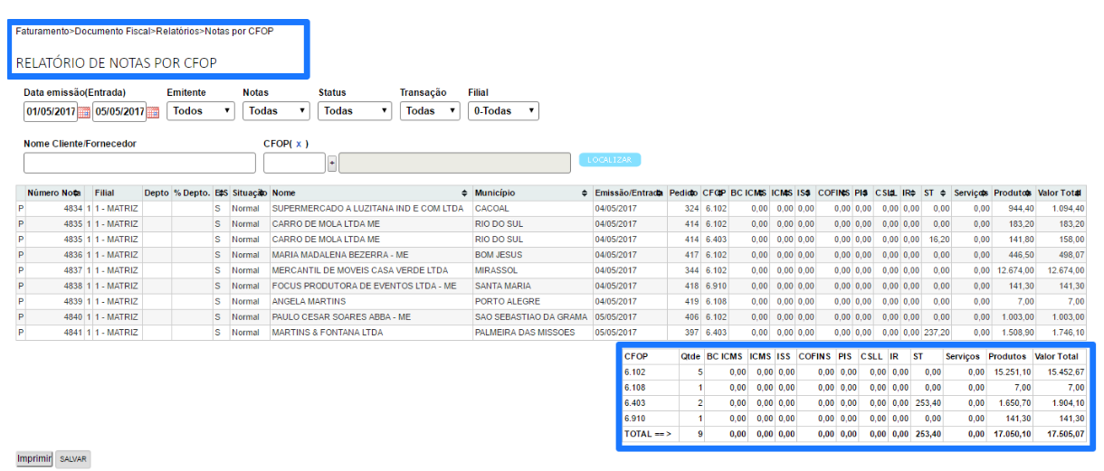This screenshot has height=471, width=1104.
Task: Select the Filial dropdown showing 0-Todas
Action: (502, 111)
